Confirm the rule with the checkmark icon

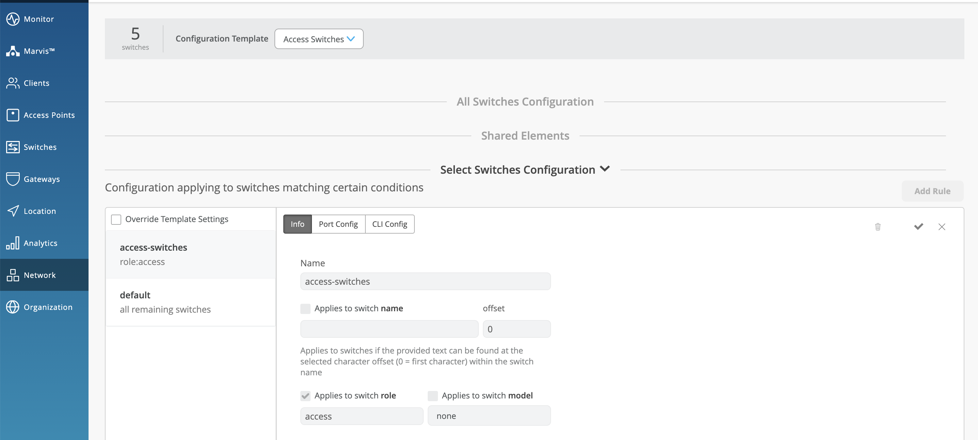point(918,227)
